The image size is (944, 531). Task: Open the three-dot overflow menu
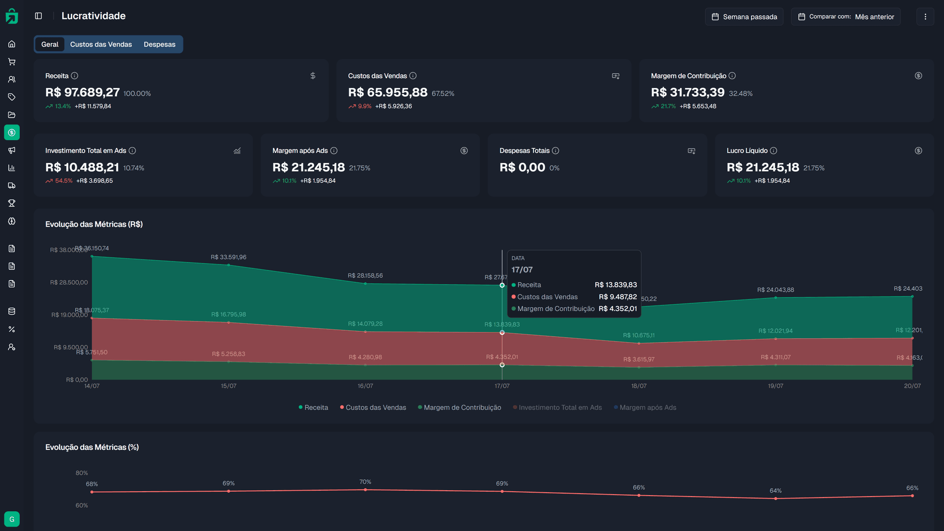(925, 16)
